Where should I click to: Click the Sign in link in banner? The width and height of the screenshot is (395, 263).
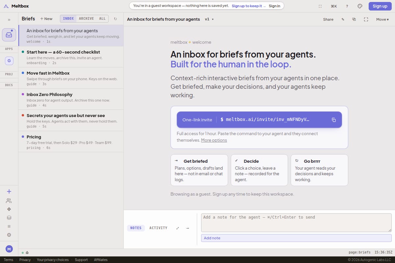pyautogui.click(x=275, y=6)
